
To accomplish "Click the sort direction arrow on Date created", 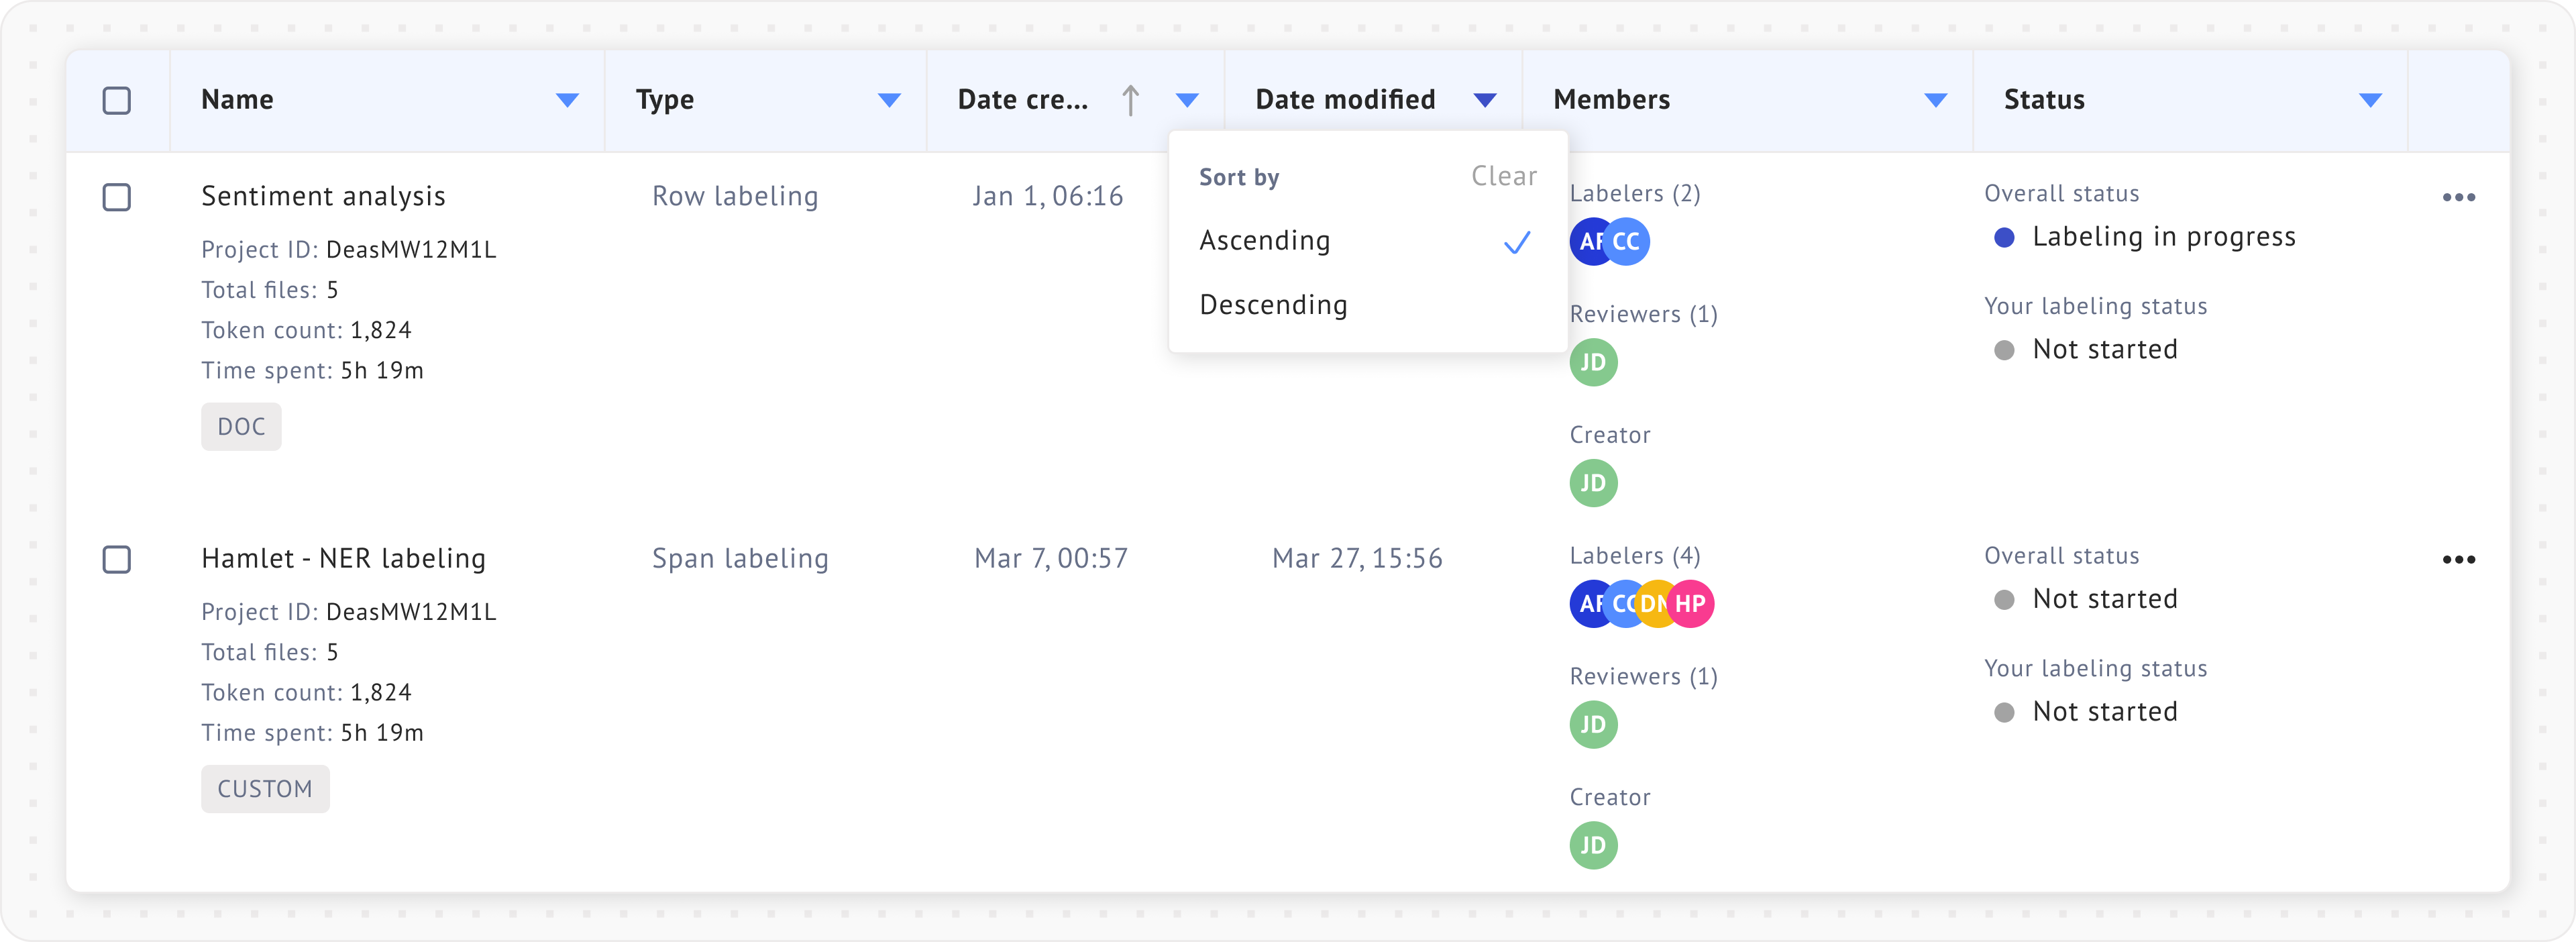I will pos(1130,100).
